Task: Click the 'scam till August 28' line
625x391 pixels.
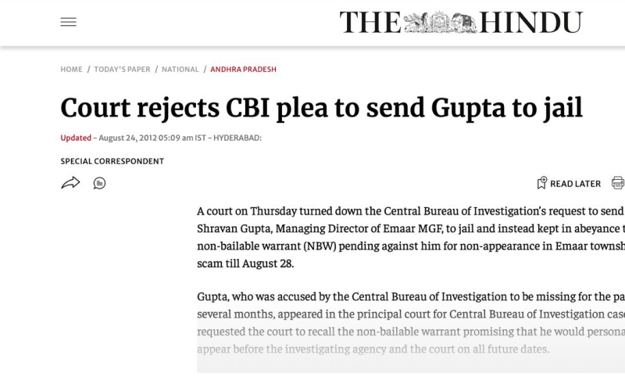Action: pos(245,264)
